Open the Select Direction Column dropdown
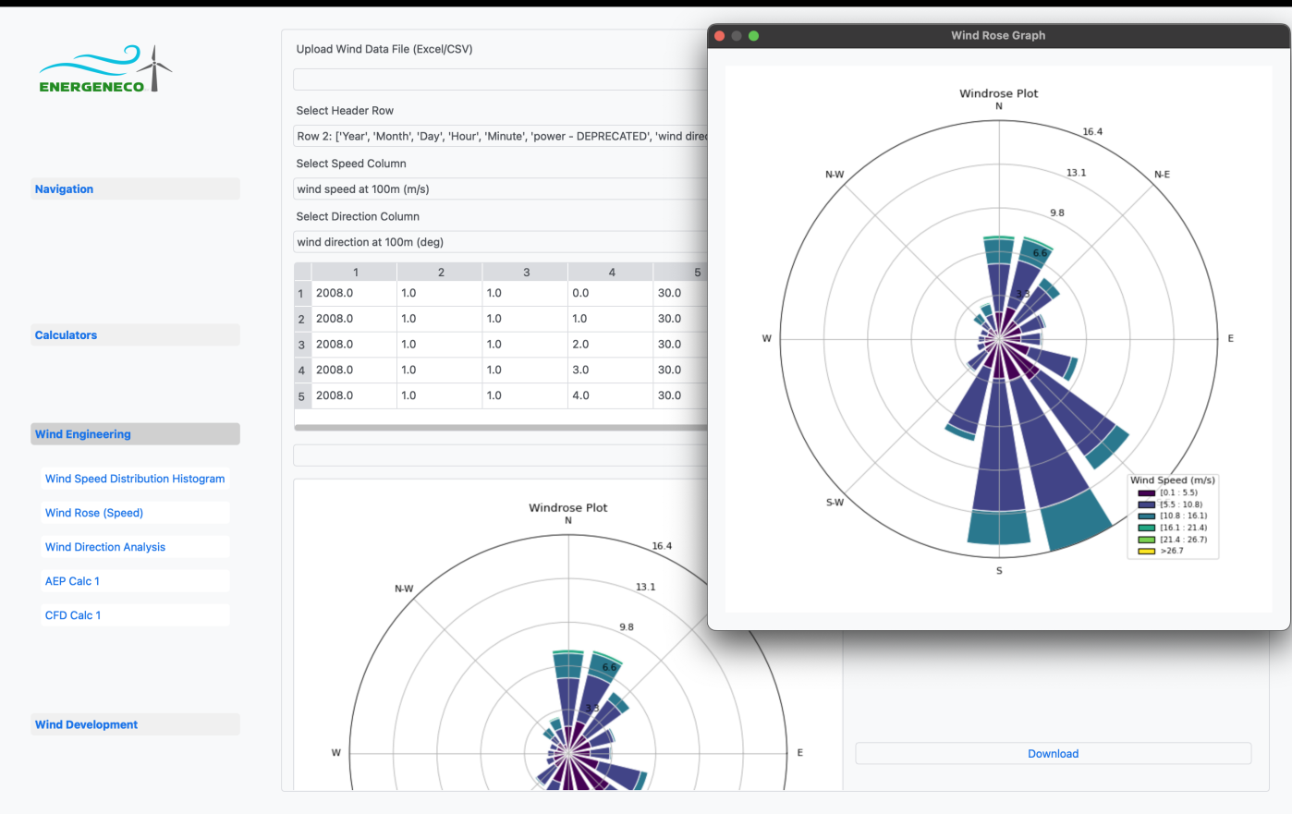 [x=500, y=242]
